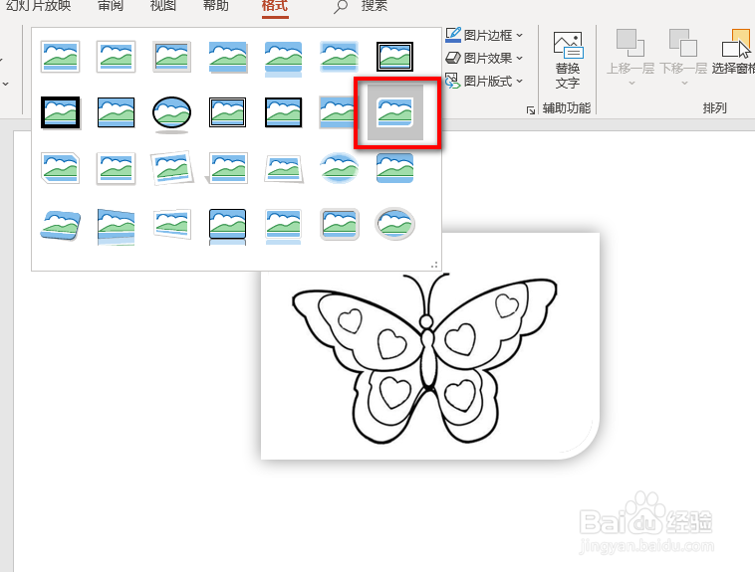This screenshot has height=572, width=755.
Task: Apply the Double Frame Black picture style
Action: (x=394, y=57)
